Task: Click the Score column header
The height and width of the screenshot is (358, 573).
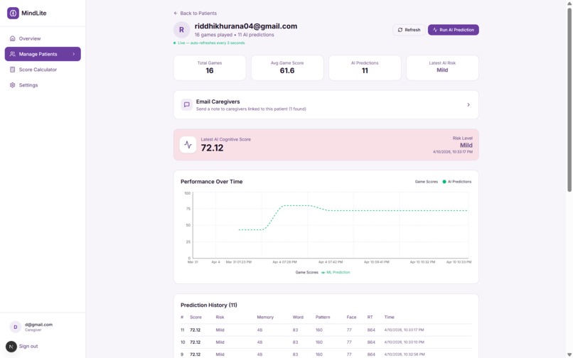Action: click(196, 317)
